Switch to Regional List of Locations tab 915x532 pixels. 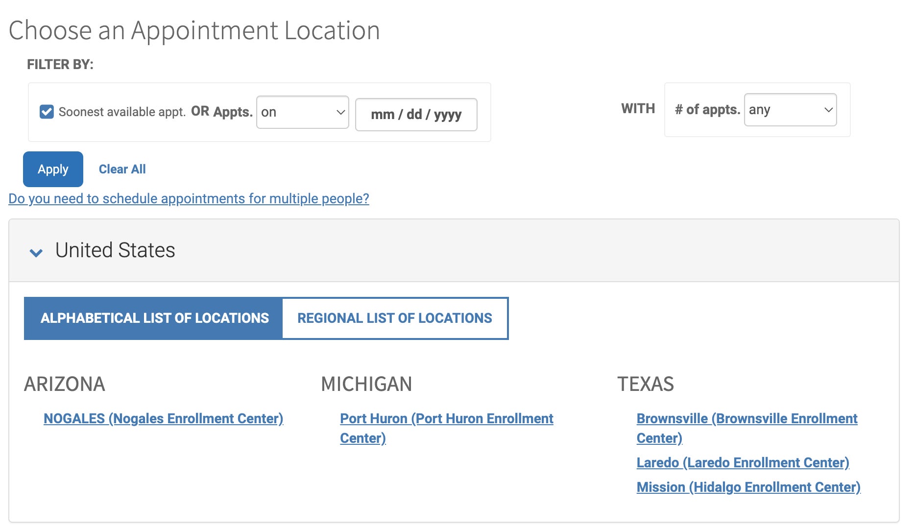click(394, 318)
